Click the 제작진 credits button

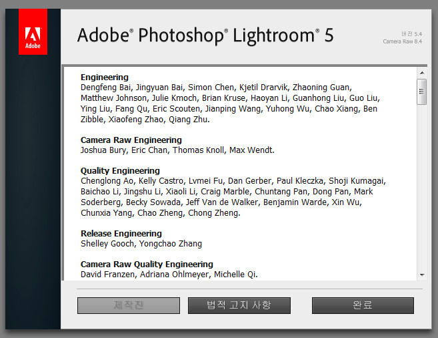(x=129, y=305)
